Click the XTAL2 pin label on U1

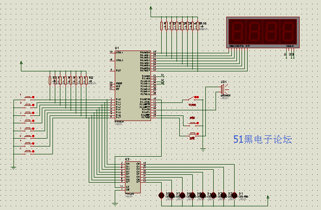pyautogui.click(x=119, y=60)
